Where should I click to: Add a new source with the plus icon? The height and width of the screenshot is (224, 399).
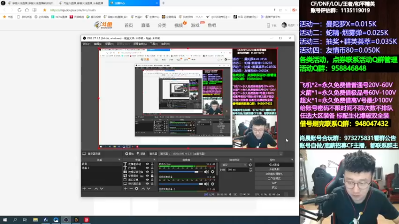pyautogui.click(x=126, y=189)
